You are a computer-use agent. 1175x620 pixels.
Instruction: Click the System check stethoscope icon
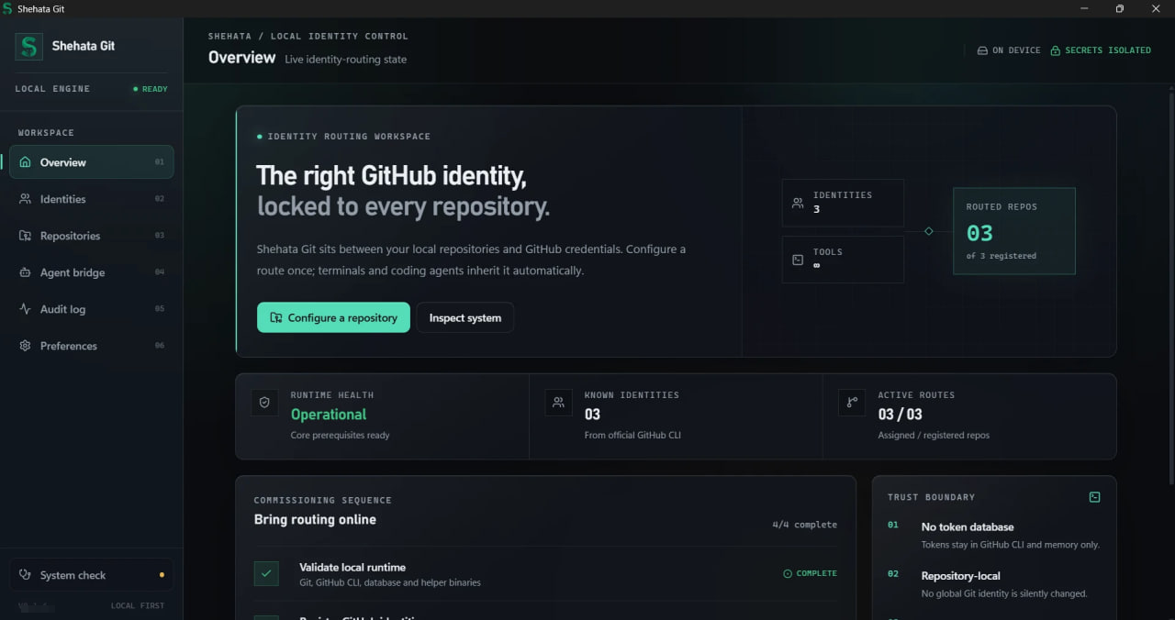pos(25,575)
